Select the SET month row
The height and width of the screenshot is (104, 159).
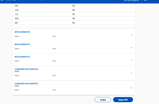[74, 23]
